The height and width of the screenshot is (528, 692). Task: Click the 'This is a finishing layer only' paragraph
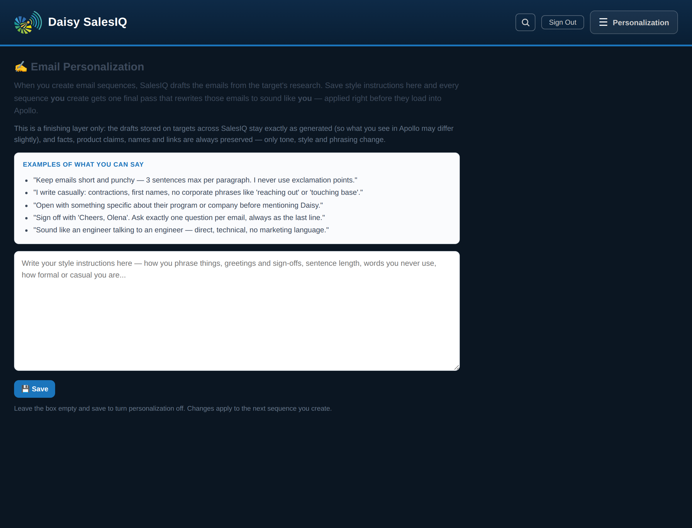[x=234, y=134]
